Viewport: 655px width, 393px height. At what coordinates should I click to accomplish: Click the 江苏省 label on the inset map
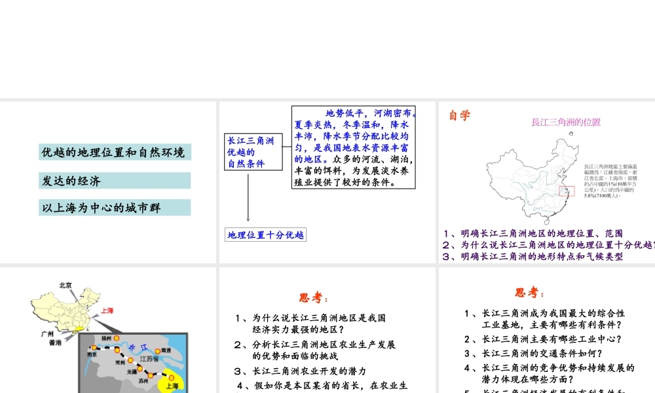(x=149, y=359)
